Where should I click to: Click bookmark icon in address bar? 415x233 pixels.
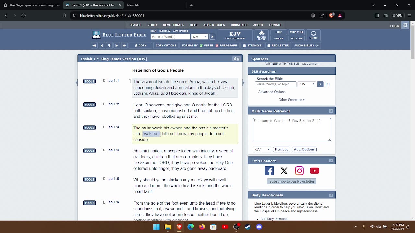64,16
